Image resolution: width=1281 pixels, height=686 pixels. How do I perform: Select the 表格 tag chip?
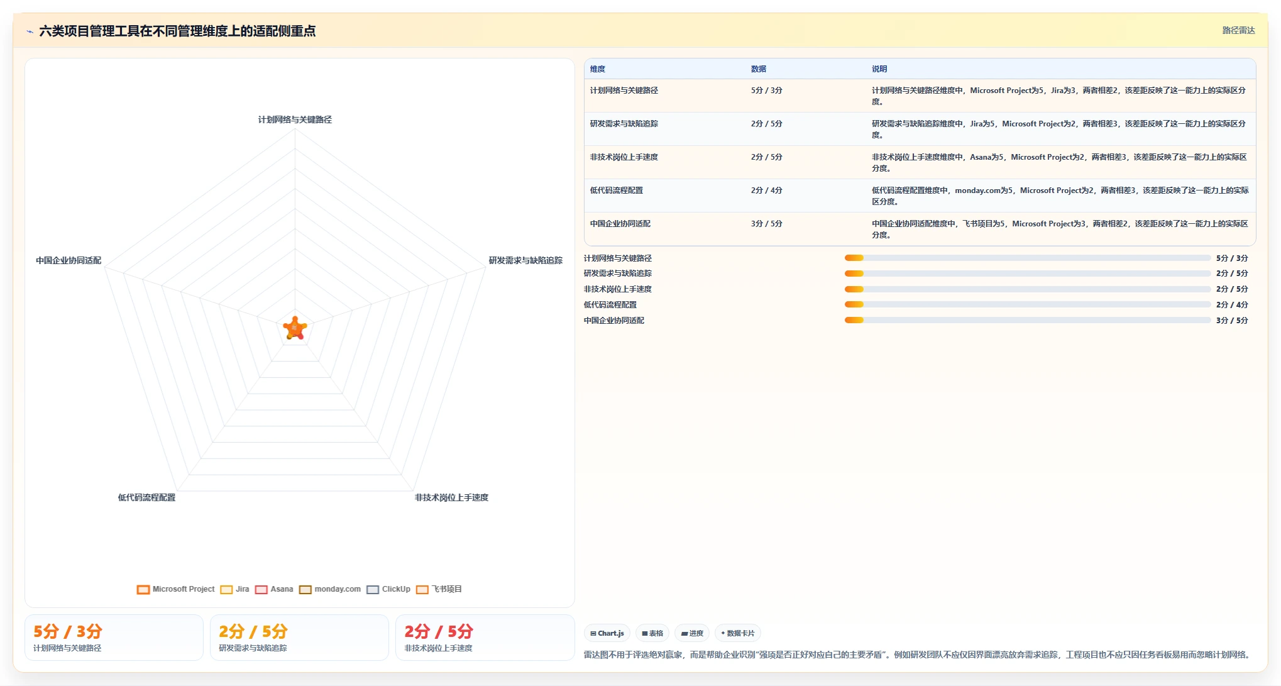point(652,633)
